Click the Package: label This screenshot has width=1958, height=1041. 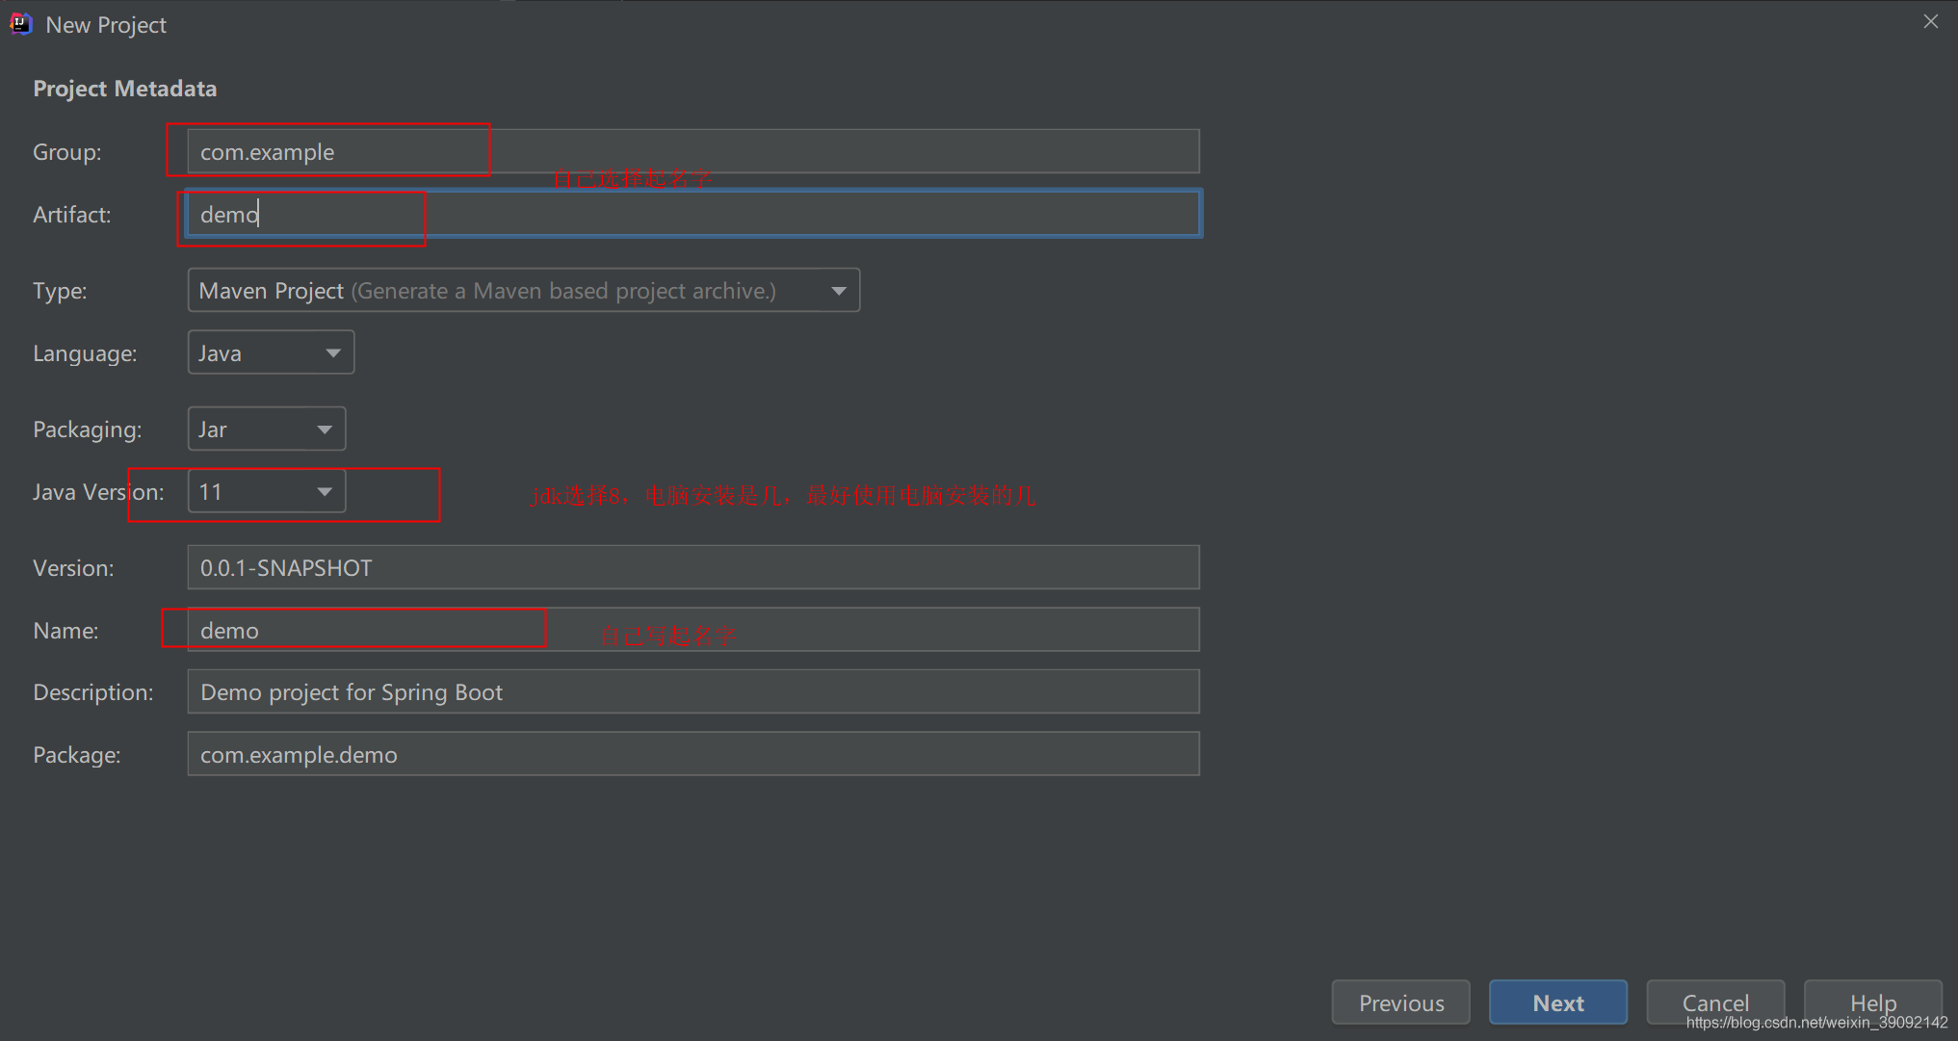coord(77,755)
